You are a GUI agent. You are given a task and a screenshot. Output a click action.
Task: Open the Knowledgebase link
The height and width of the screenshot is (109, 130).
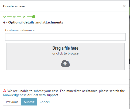point(15,95)
